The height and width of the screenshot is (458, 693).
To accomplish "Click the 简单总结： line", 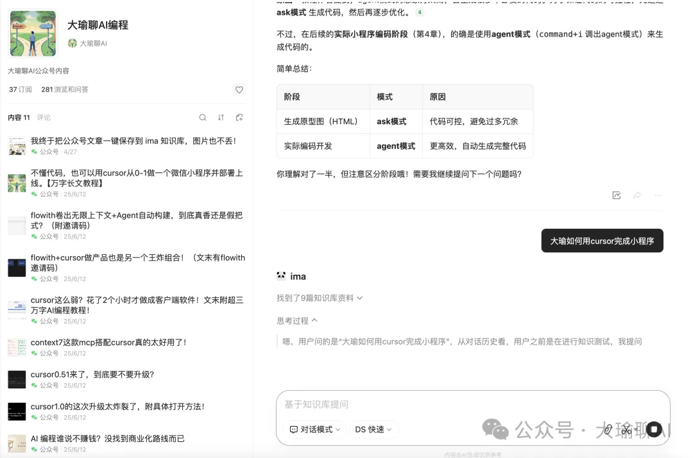I will 295,69.
